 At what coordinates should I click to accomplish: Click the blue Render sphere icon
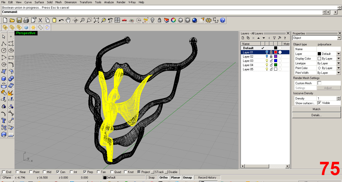[195, 20]
